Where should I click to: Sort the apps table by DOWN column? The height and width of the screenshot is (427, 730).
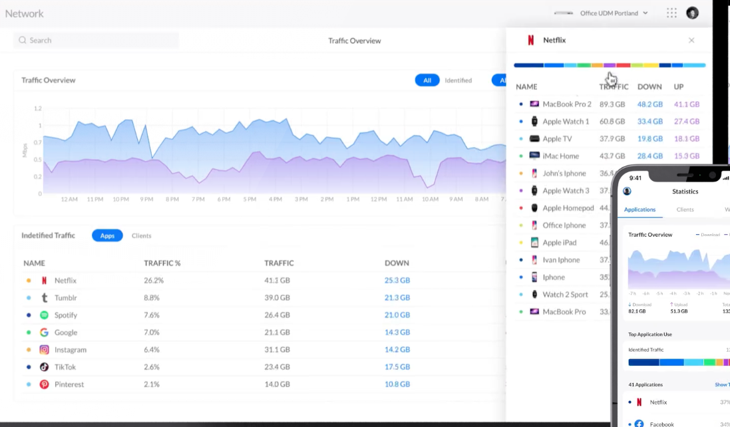(397, 263)
